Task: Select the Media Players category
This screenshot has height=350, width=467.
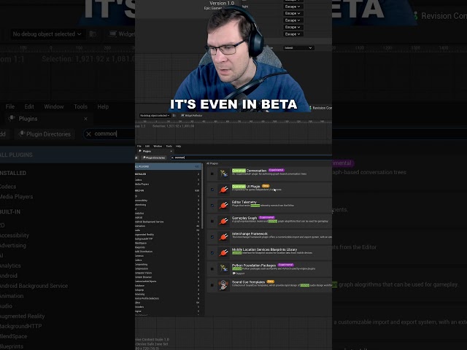Action: 167,184
